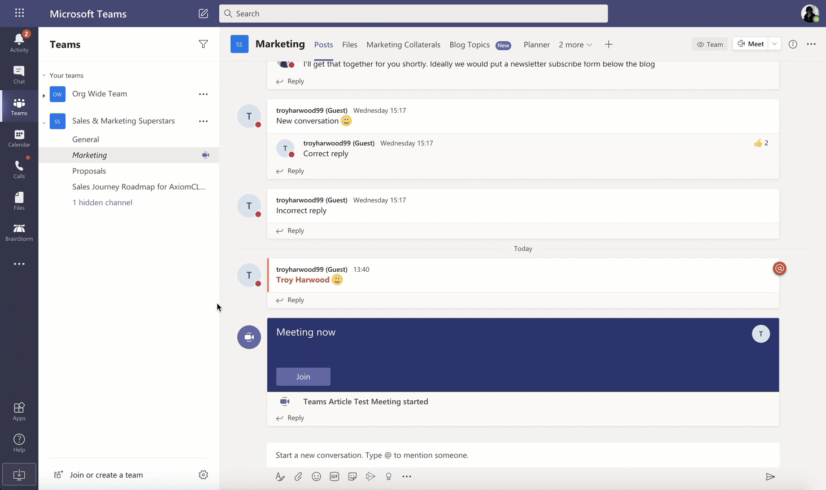
Task: Reply under the Correct reply thread
Action: point(290,171)
